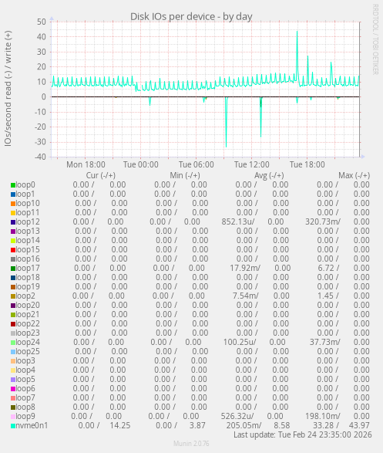The height and width of the screenshot is (453, 383).
Task: Click the Mon 18:00 x-axis label
Action: coord(86,164)
